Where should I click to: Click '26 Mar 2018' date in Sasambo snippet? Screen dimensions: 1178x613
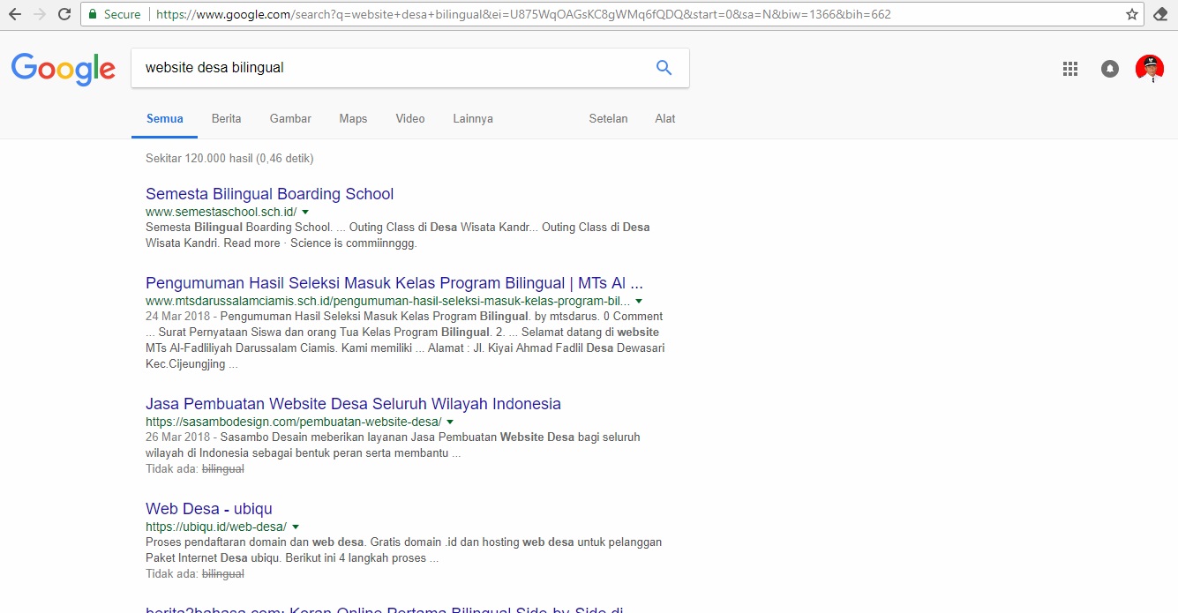tap(178, 437)
